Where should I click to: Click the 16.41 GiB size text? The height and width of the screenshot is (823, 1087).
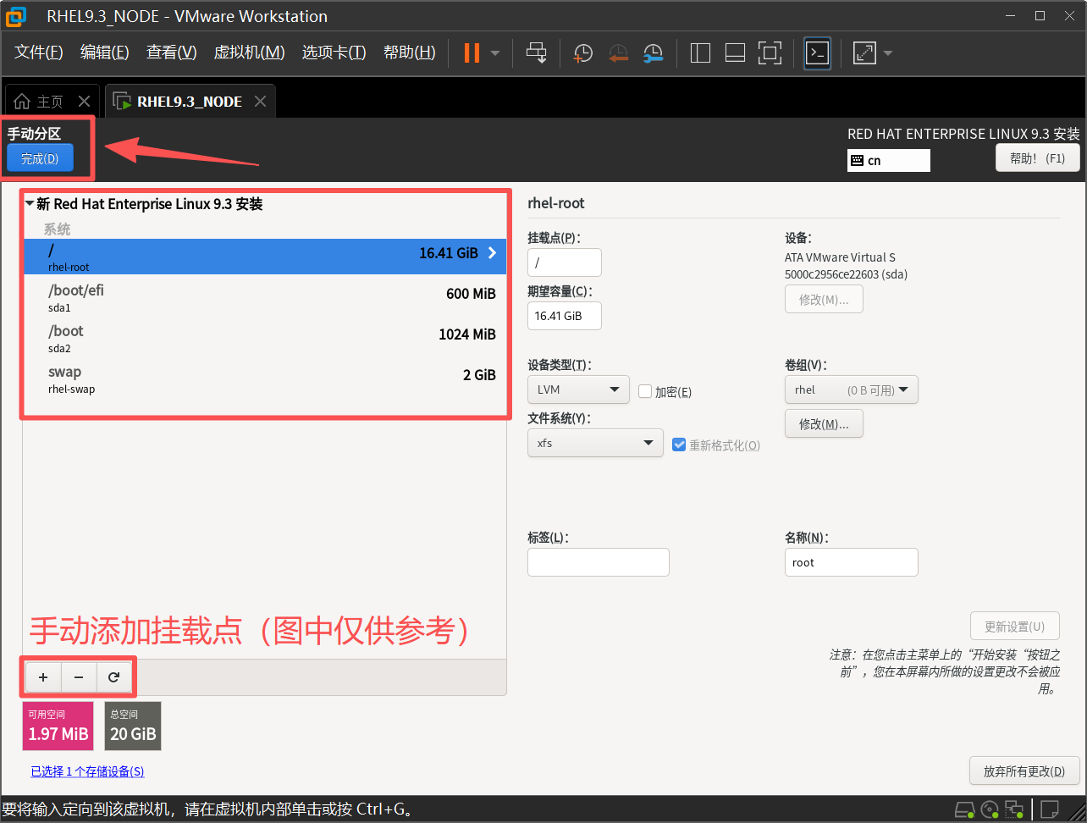tap(449, 252)
